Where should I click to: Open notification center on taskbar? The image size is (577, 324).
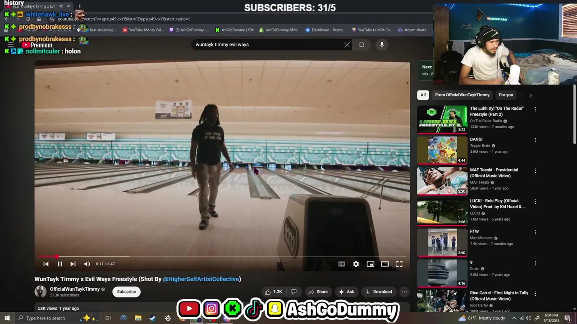coord(568,318)
